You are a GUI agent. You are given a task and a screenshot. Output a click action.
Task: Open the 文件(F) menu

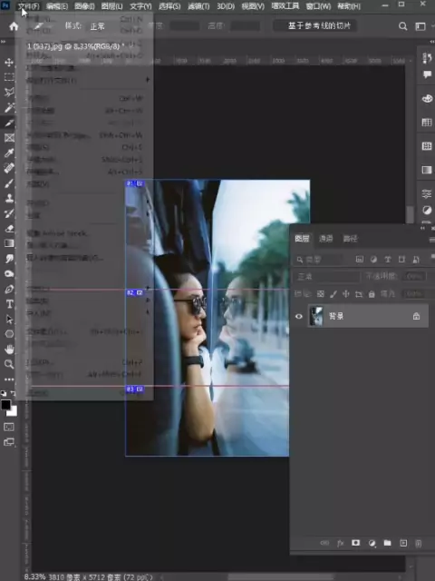pyautogui.click(x=28, y=6)
